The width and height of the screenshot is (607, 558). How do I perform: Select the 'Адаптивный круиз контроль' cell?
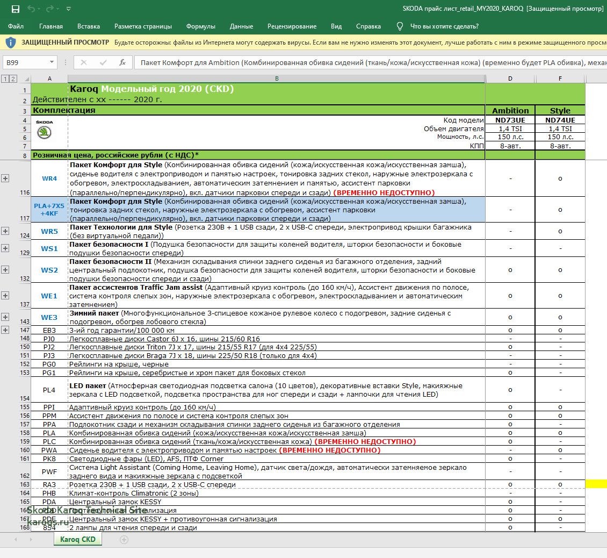[x=277, y=407]
